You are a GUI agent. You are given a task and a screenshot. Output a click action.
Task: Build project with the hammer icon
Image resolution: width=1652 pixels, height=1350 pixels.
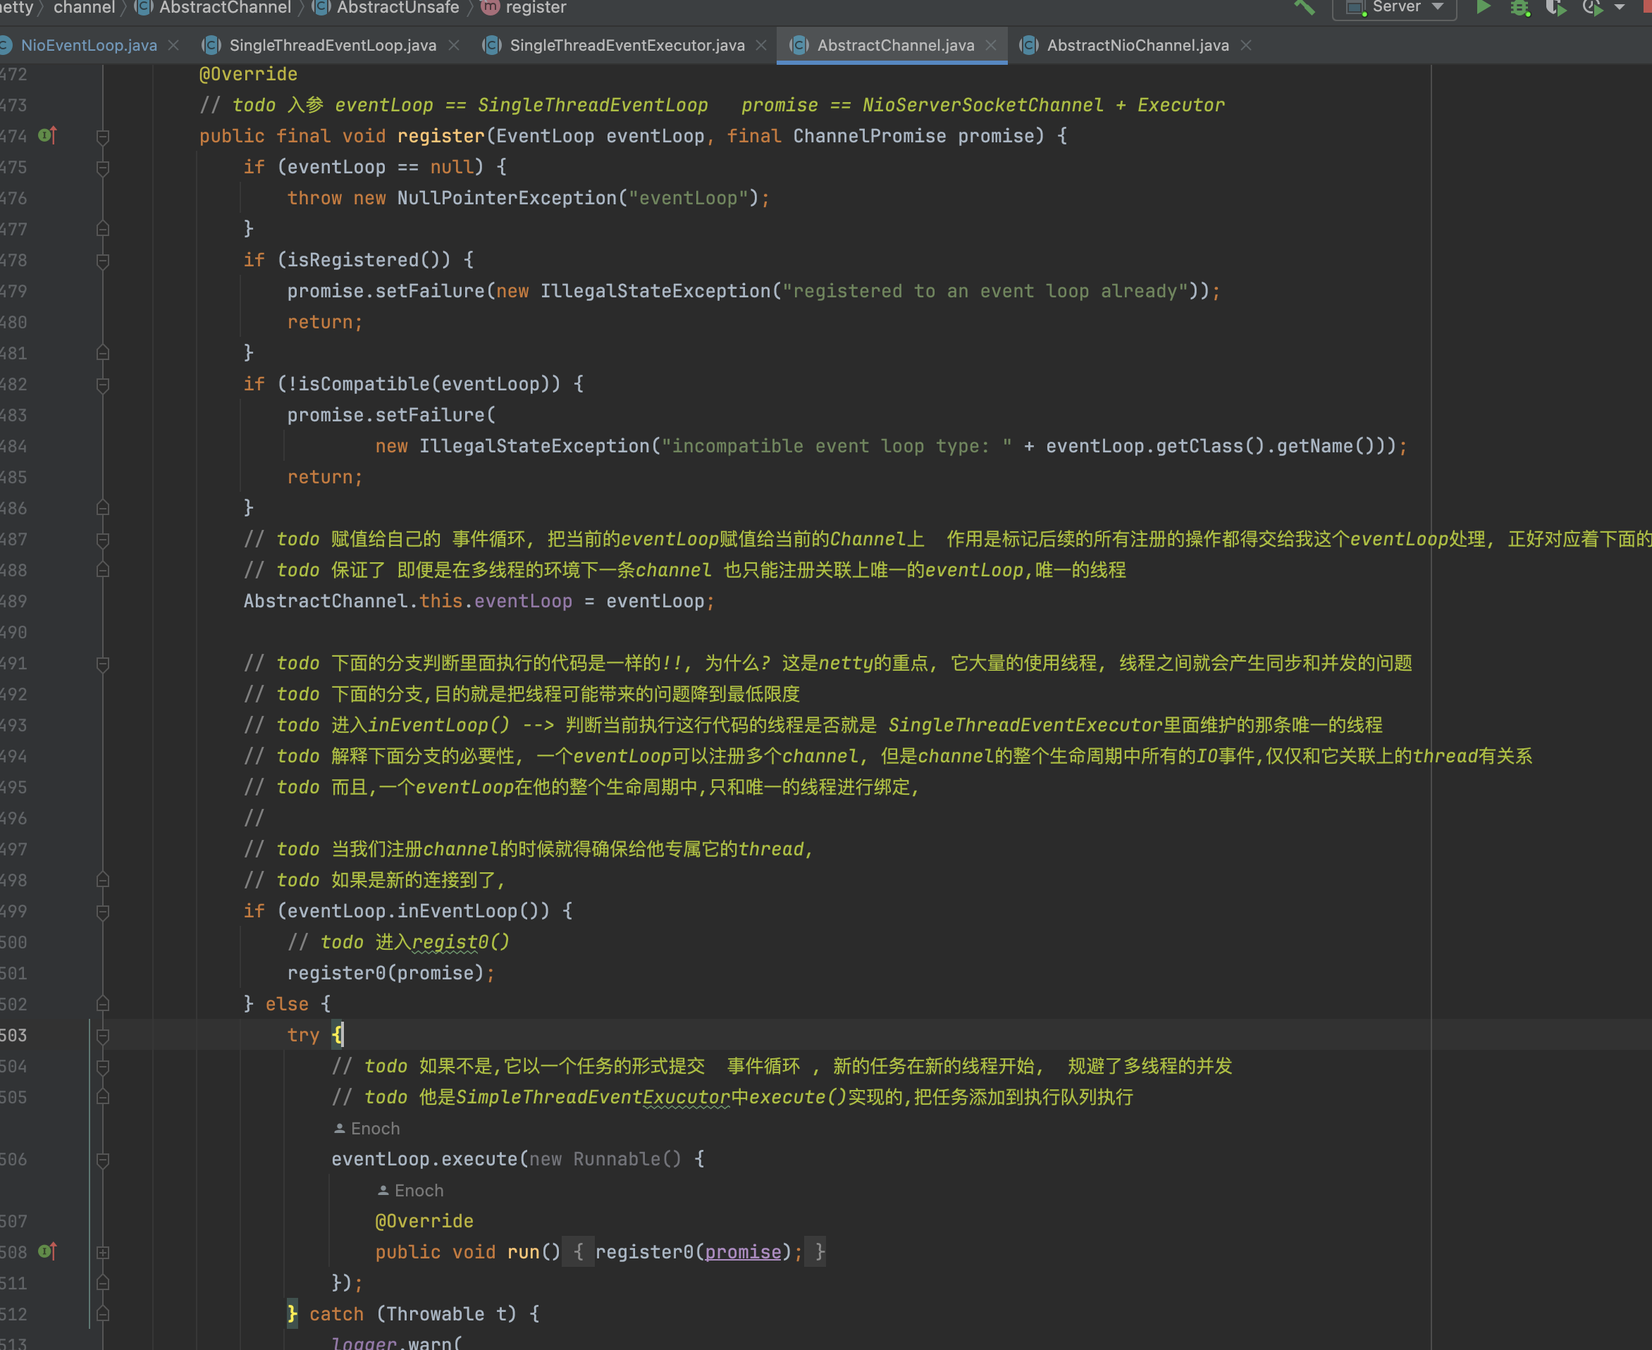1305,7
